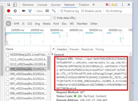This screenshot has height=101, width=138.
Task: Open the Console tab
Action: (42, 5)
